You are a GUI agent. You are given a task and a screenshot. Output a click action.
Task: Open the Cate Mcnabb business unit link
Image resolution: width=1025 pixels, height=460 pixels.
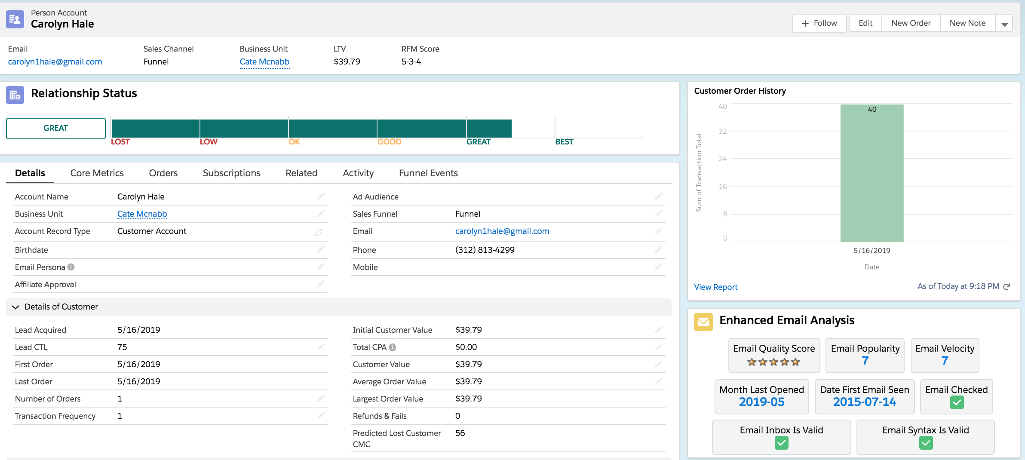tap(142, 214)
